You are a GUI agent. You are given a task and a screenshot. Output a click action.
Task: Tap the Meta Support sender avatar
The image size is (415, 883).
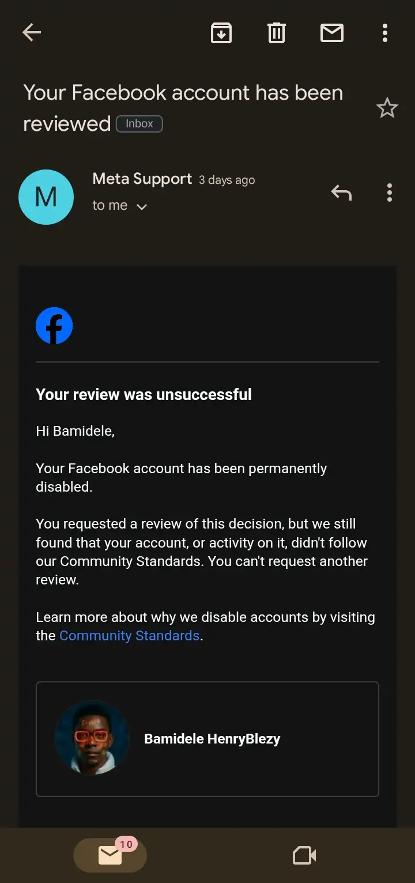(46, 197)
